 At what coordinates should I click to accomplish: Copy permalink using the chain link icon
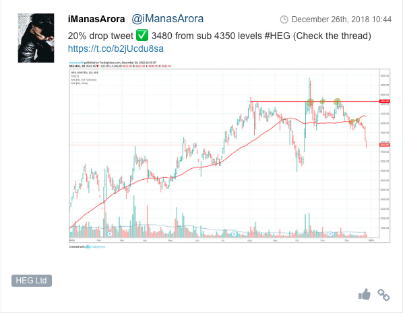coord(383,295)
